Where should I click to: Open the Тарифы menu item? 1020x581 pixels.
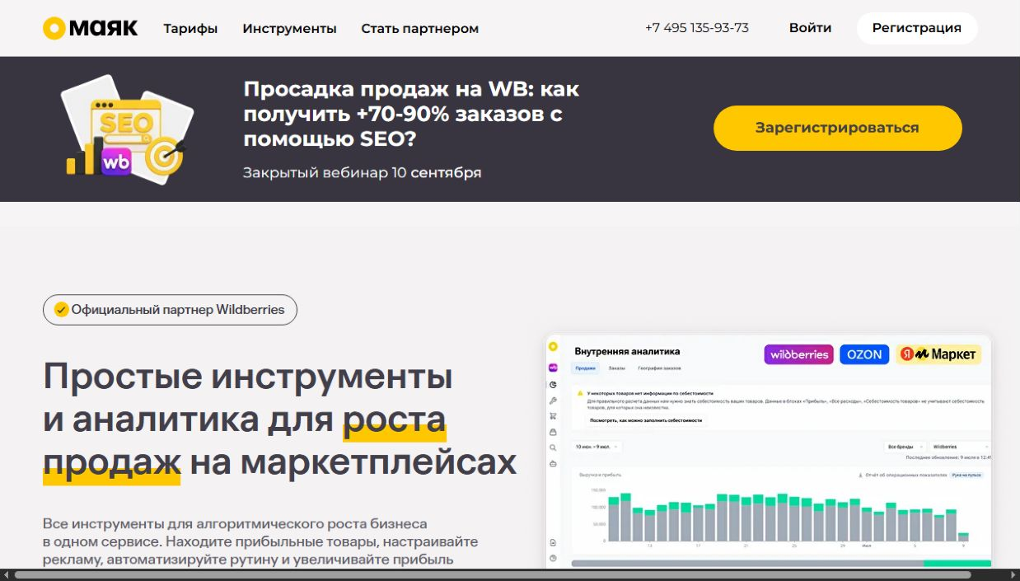pyautogui.click(x=190, y=28)
